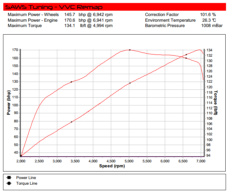229x194 pixels.
Task: Click the Torque Line legend label
Action: click(27, 183)
